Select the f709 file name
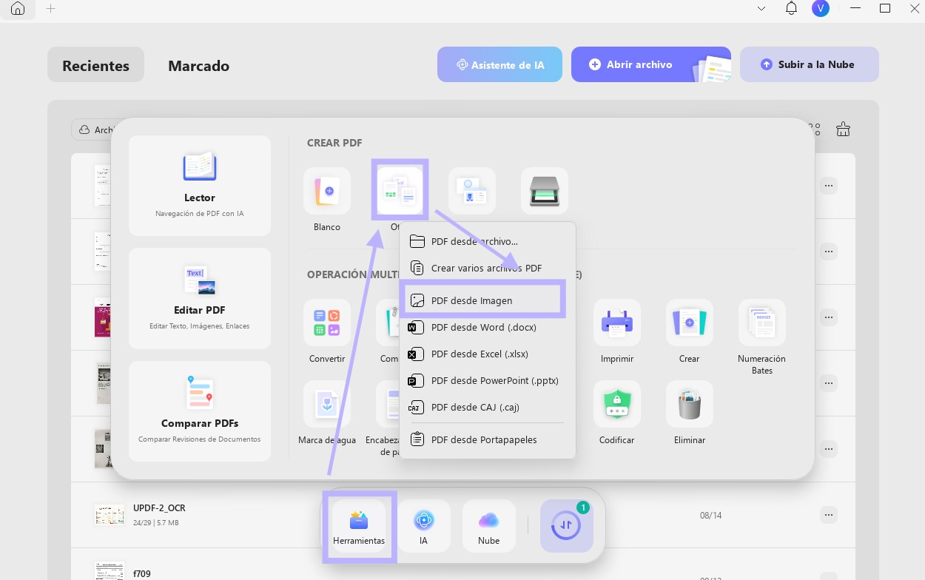The image size is (925, 580). (x=142, y=573)
